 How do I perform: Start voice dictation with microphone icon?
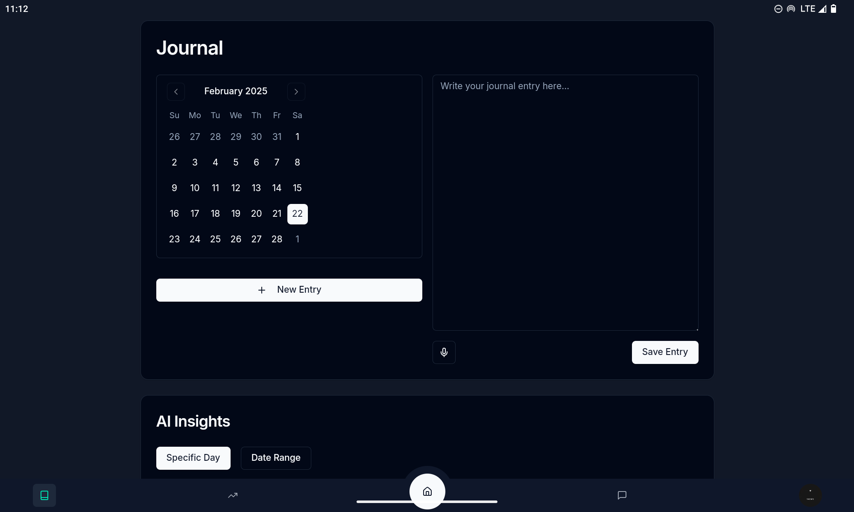(x=444, y=352)
